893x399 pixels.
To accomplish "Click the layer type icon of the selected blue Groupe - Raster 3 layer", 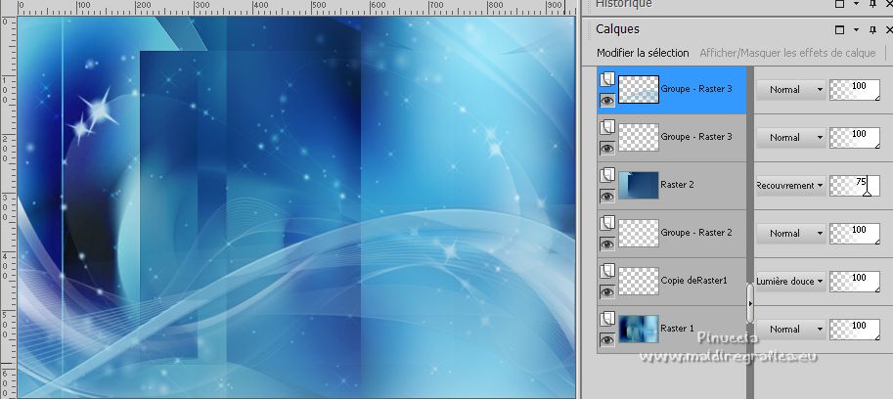I will coord(607,78).
